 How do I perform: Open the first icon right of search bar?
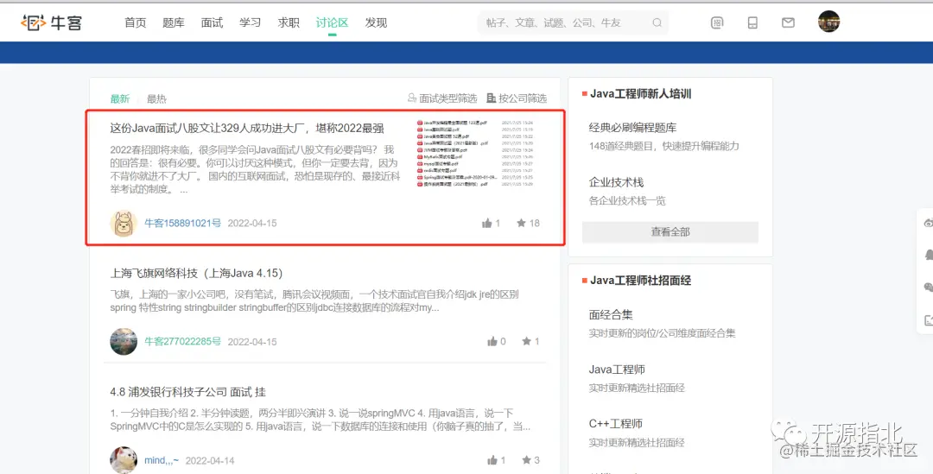tap(717, 22)
